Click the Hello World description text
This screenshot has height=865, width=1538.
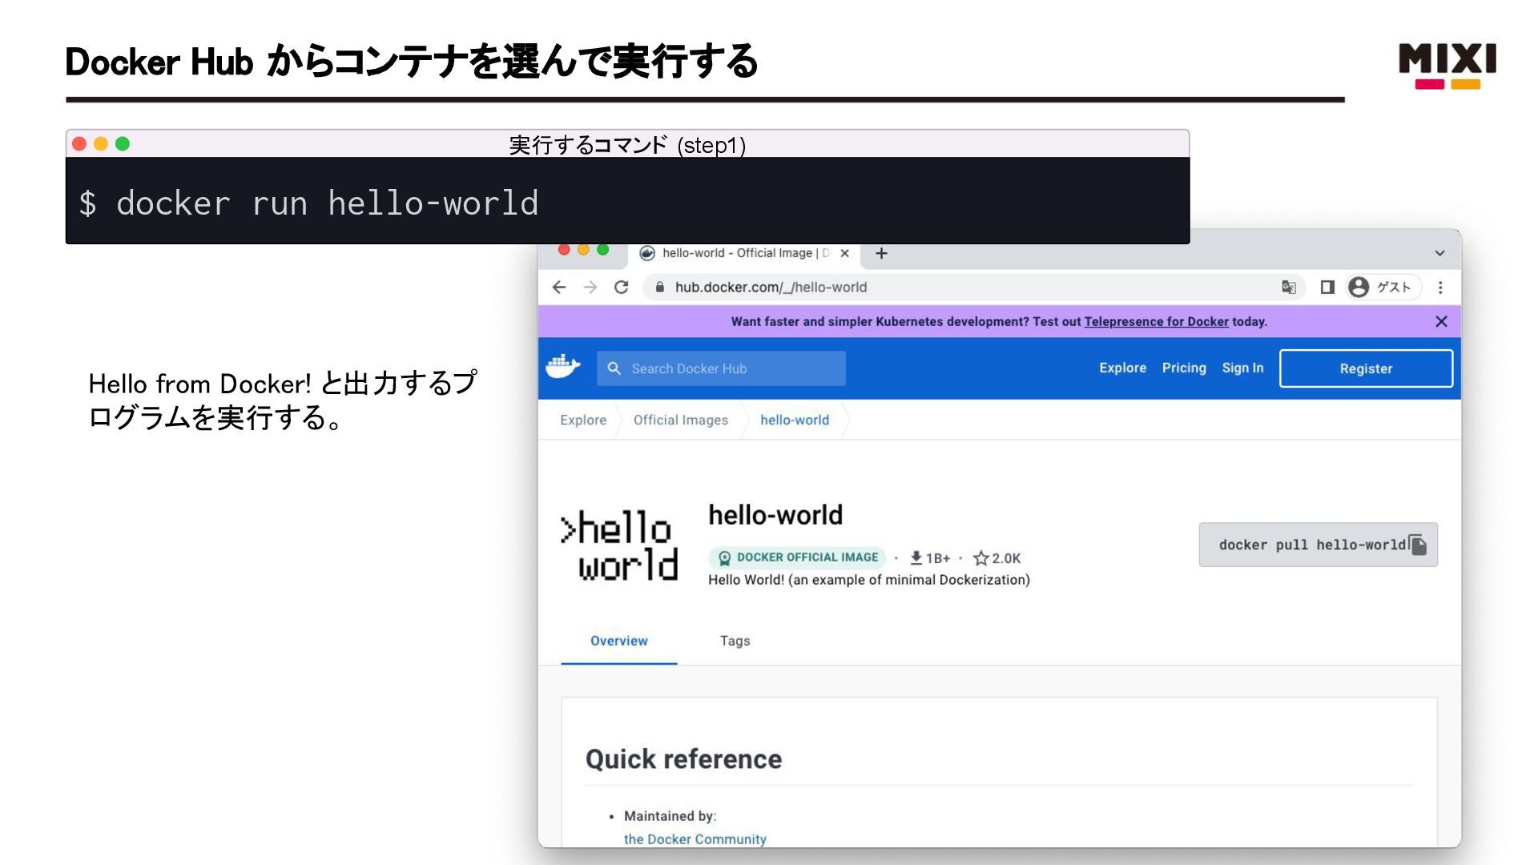click(x=869, y=580)
